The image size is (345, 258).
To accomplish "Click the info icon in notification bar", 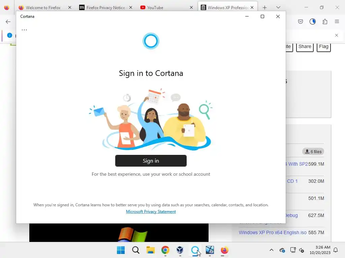I will point(9,35).
